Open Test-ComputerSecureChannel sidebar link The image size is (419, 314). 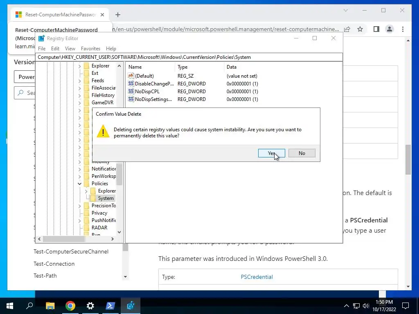(x=71, y=252)
